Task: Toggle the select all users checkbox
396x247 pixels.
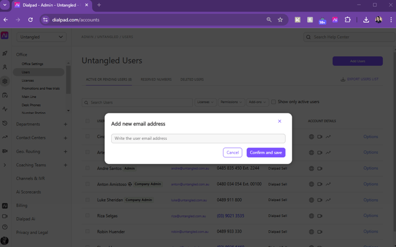Action: click(x=87, y=121)
